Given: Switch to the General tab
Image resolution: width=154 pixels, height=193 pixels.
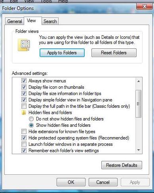Looking at the screenshot, I should pos(15,21).
